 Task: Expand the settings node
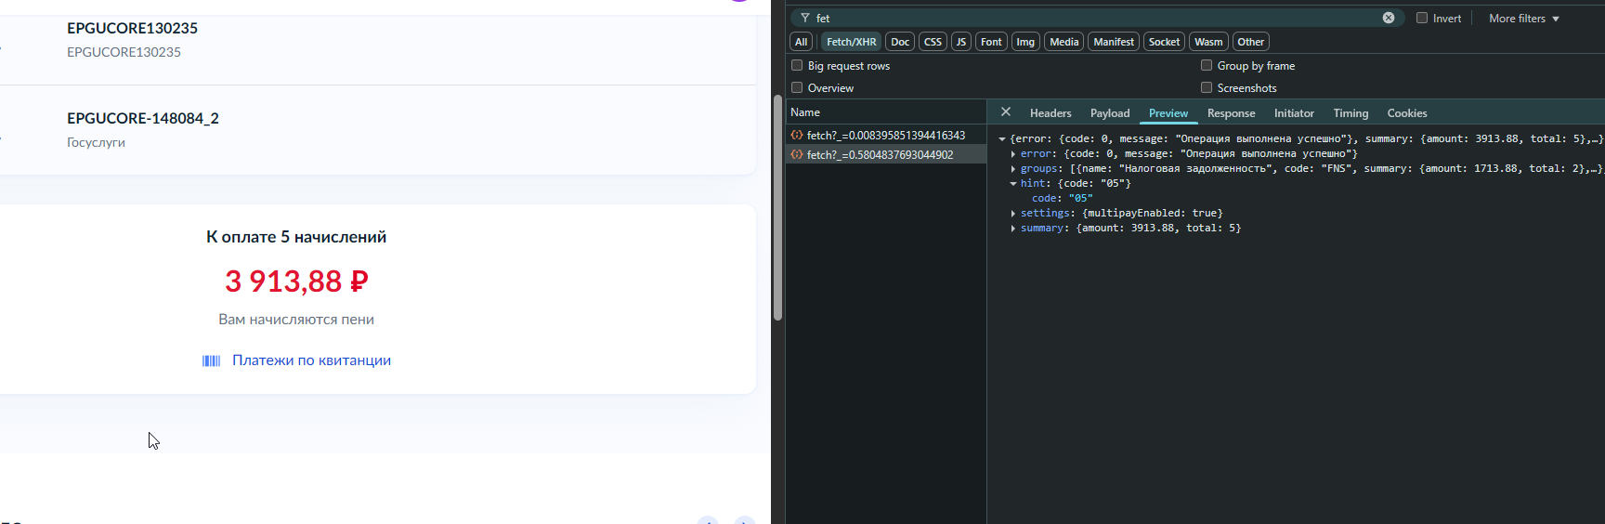1013,214
